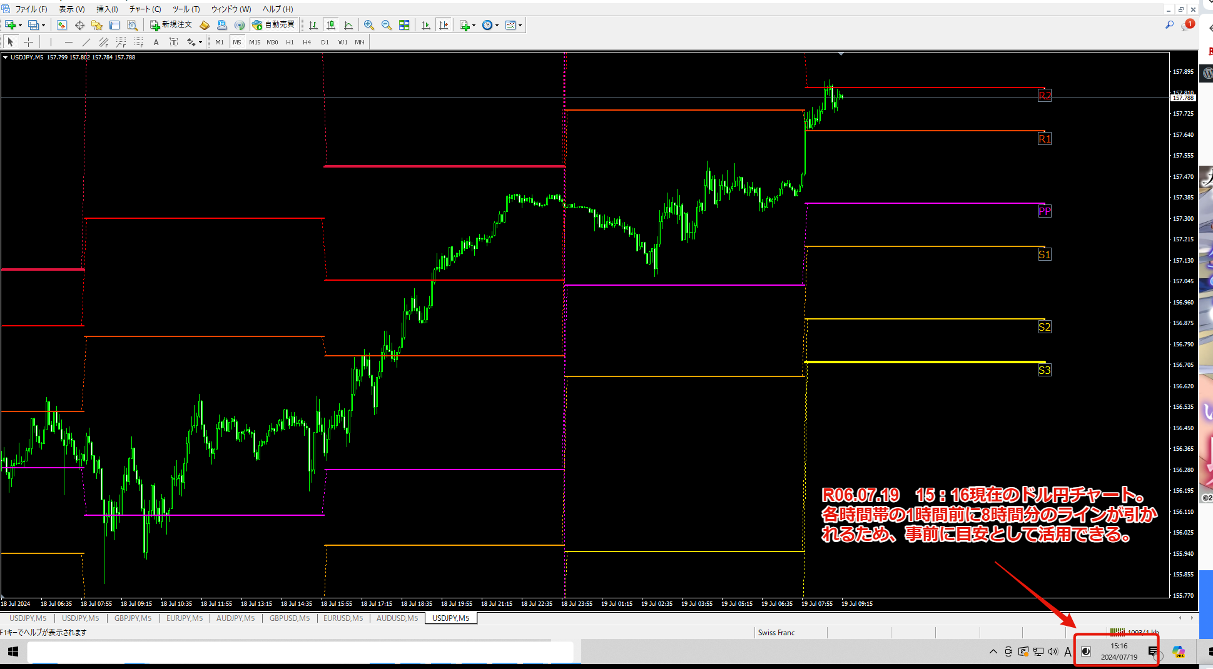
Task: Expand the new chart dropdown arrow
Action: [20, 26]
